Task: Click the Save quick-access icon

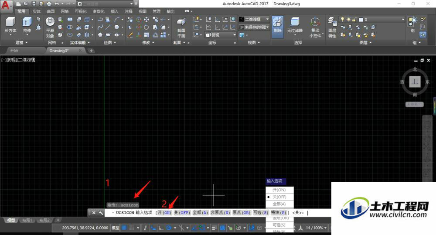Action: point(34,4)
